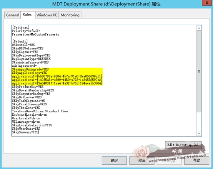Screen dimensions: 213x169
Task: Click the SKipTaskSequence=NO line
Action: (x=29, y=101)
